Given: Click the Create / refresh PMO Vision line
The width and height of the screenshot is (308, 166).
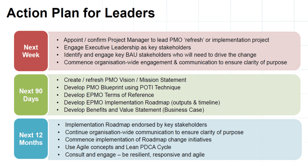Looking at the screenshot, I should point(125,80).
